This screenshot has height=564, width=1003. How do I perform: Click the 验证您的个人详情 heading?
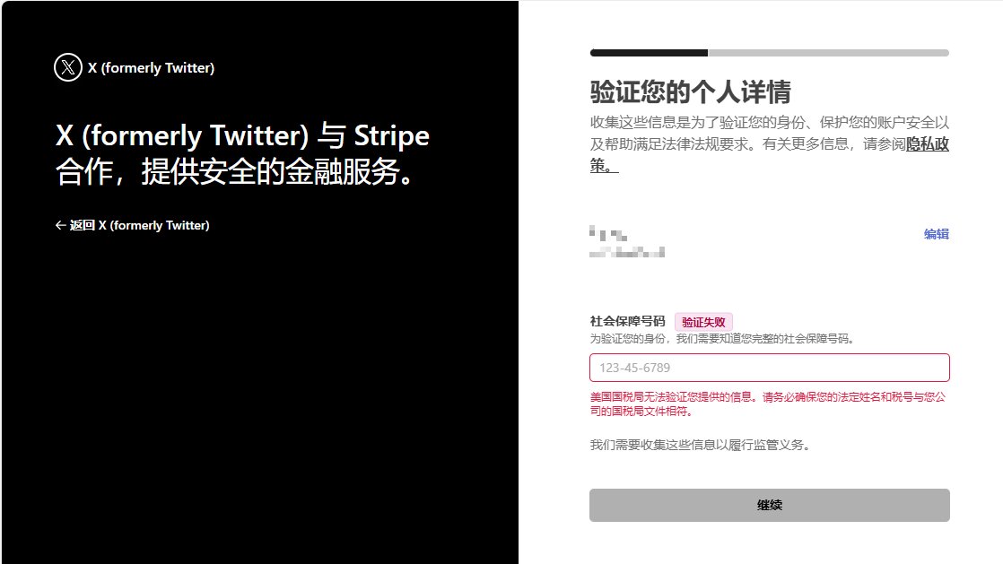pos(690,92)
